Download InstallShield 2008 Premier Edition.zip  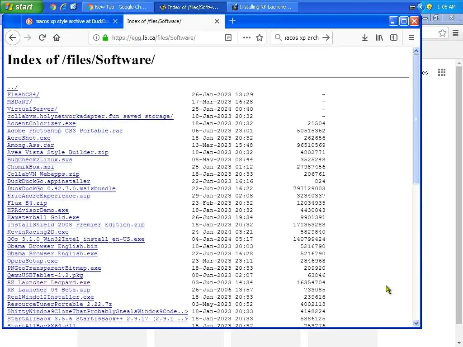tap(76, 225)
